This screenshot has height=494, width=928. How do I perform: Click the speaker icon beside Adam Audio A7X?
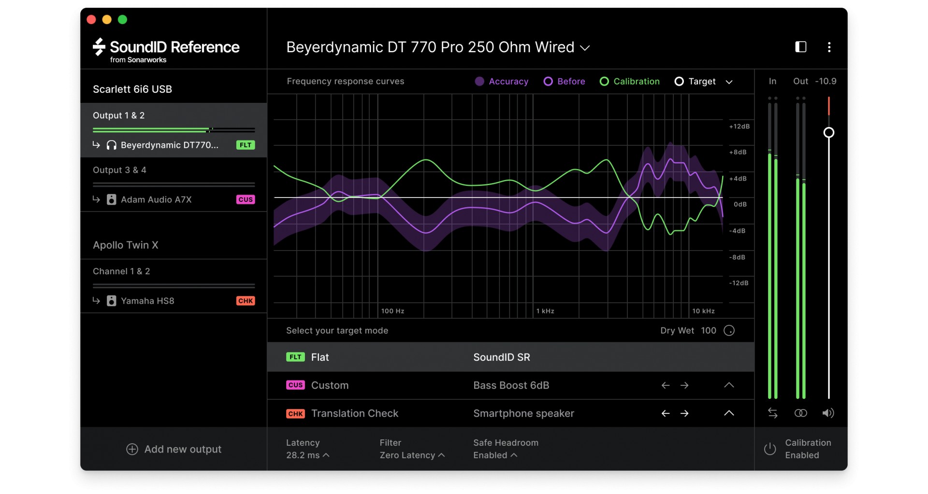[x=111, y=199]
